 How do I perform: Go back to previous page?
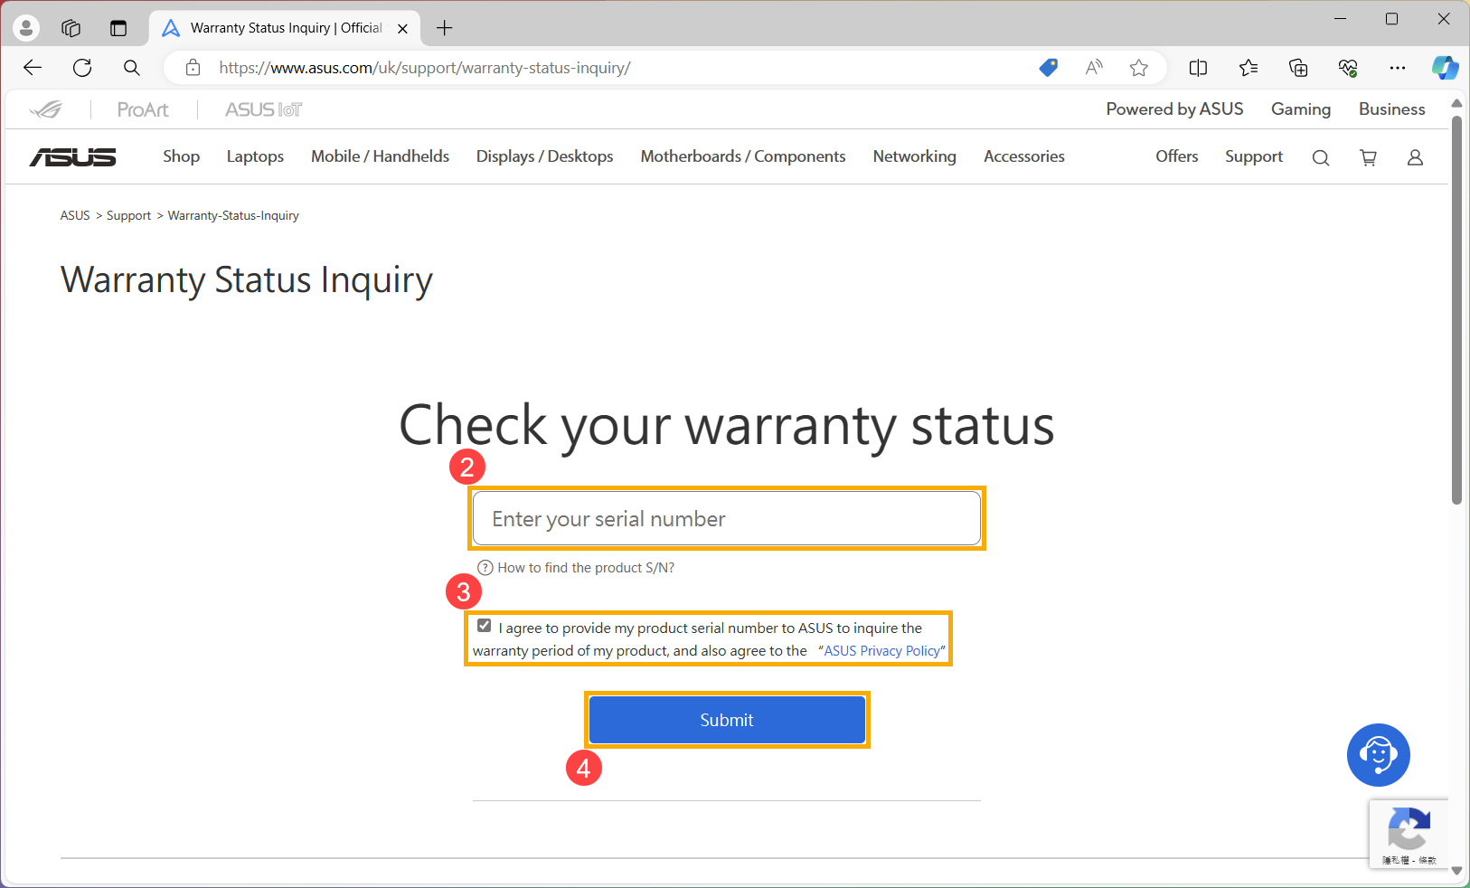coord(33,68)
